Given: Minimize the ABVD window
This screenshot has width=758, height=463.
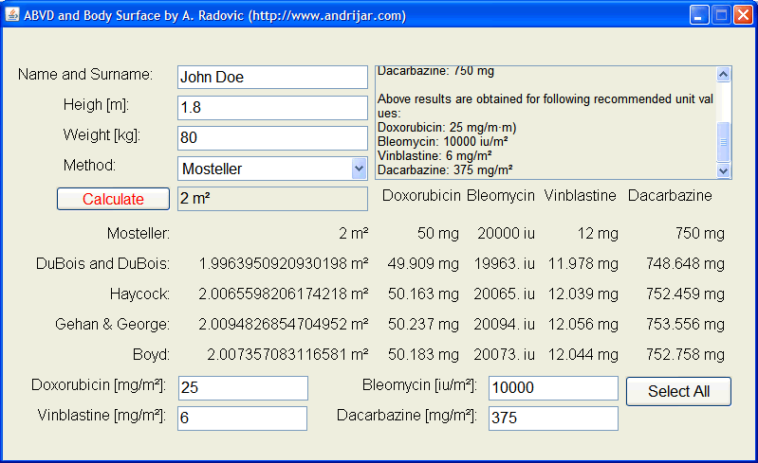Looking at the screenshot, I should tap(699, 15).
